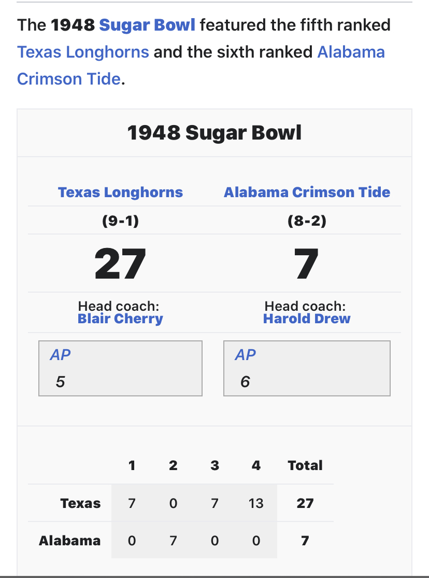Click the Texas total of 27 in the scoring table

(x=305, y=503)
